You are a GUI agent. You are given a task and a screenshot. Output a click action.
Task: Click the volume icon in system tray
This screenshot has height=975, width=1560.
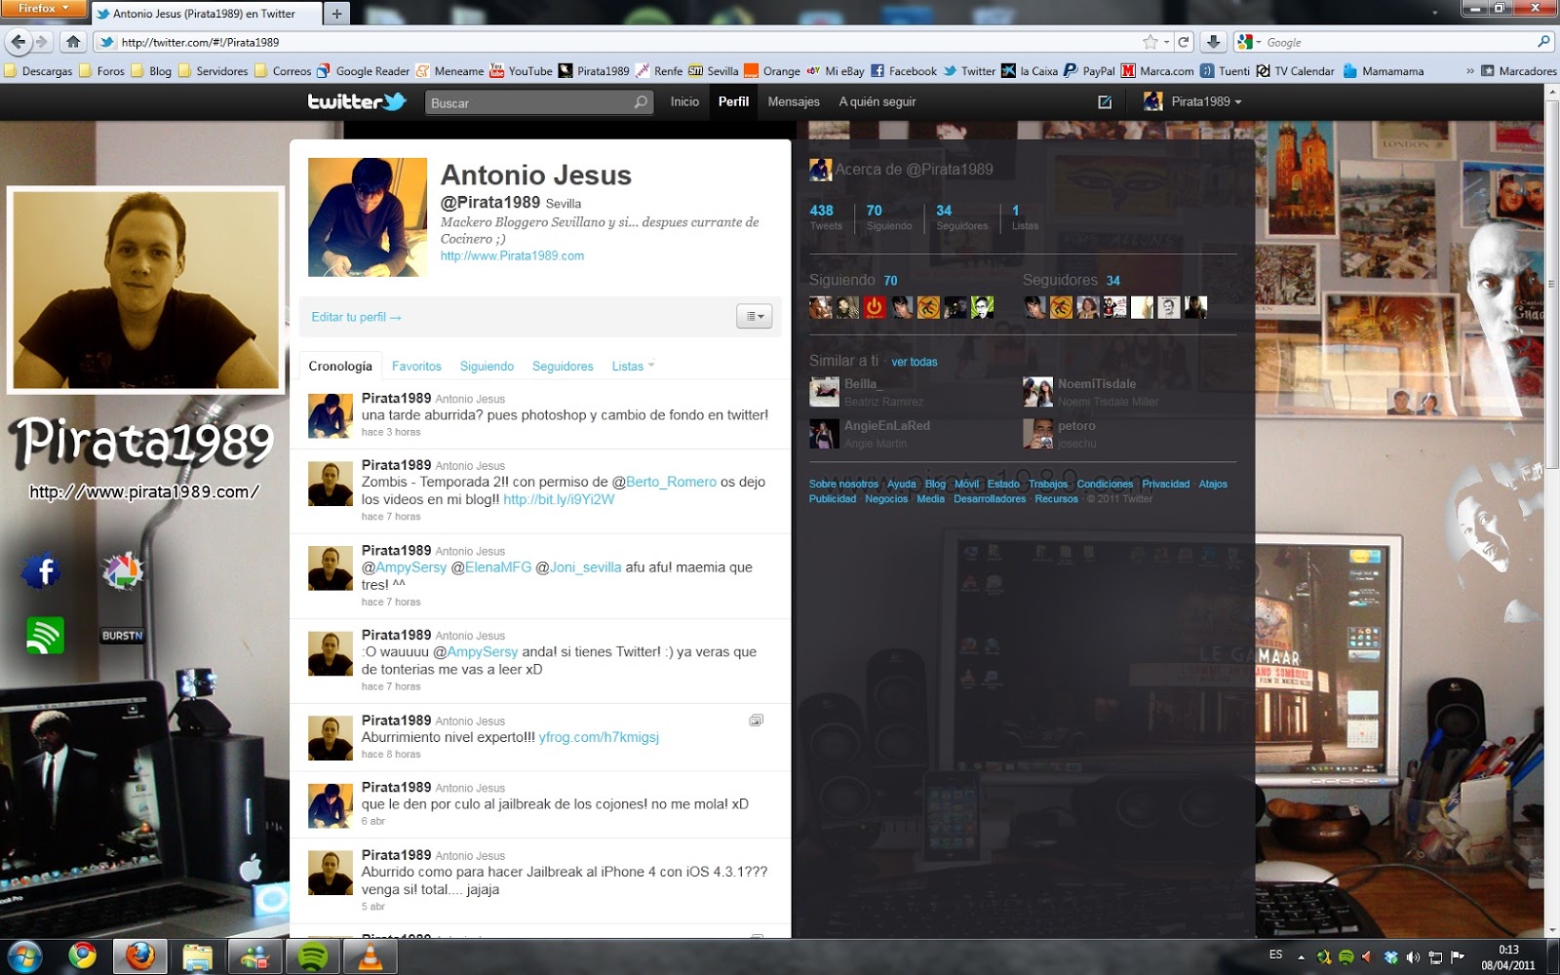pos(1413,957)
